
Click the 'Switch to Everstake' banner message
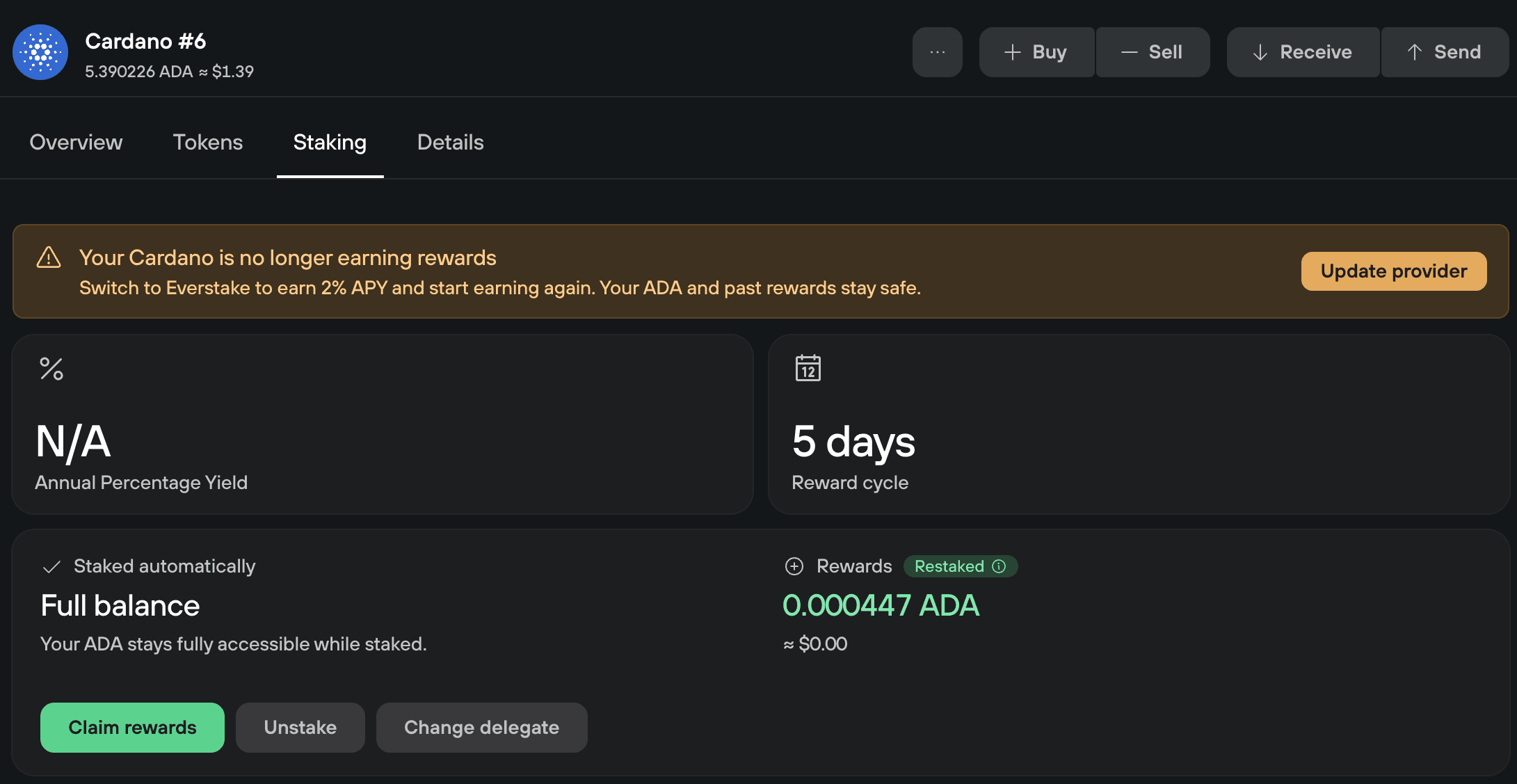[500, 288]
